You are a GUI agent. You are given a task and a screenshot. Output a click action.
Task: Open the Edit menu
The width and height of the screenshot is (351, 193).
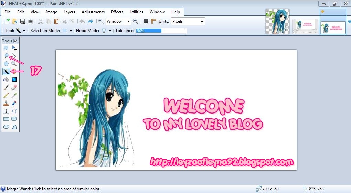[21, 12]
